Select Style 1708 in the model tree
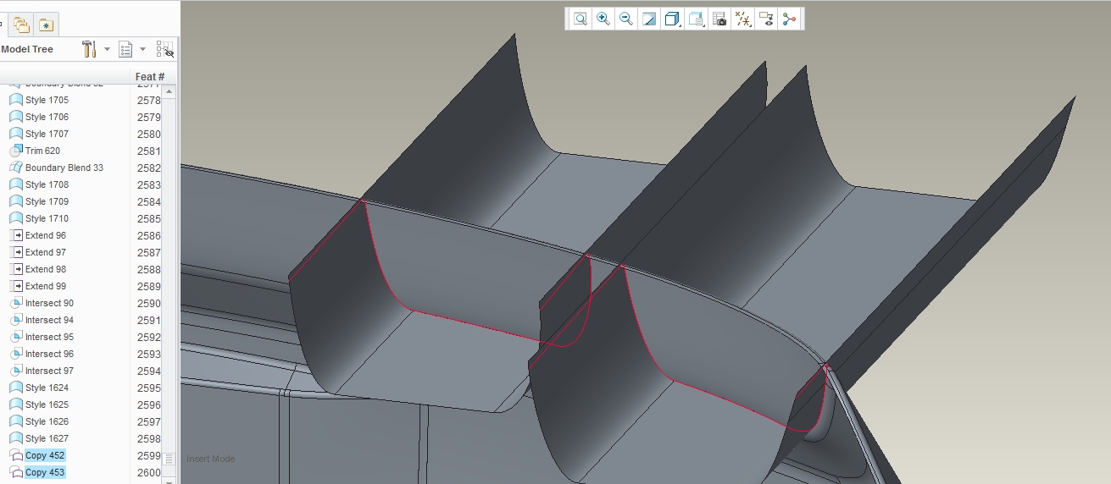1111x484 pixels. point(47,184)
